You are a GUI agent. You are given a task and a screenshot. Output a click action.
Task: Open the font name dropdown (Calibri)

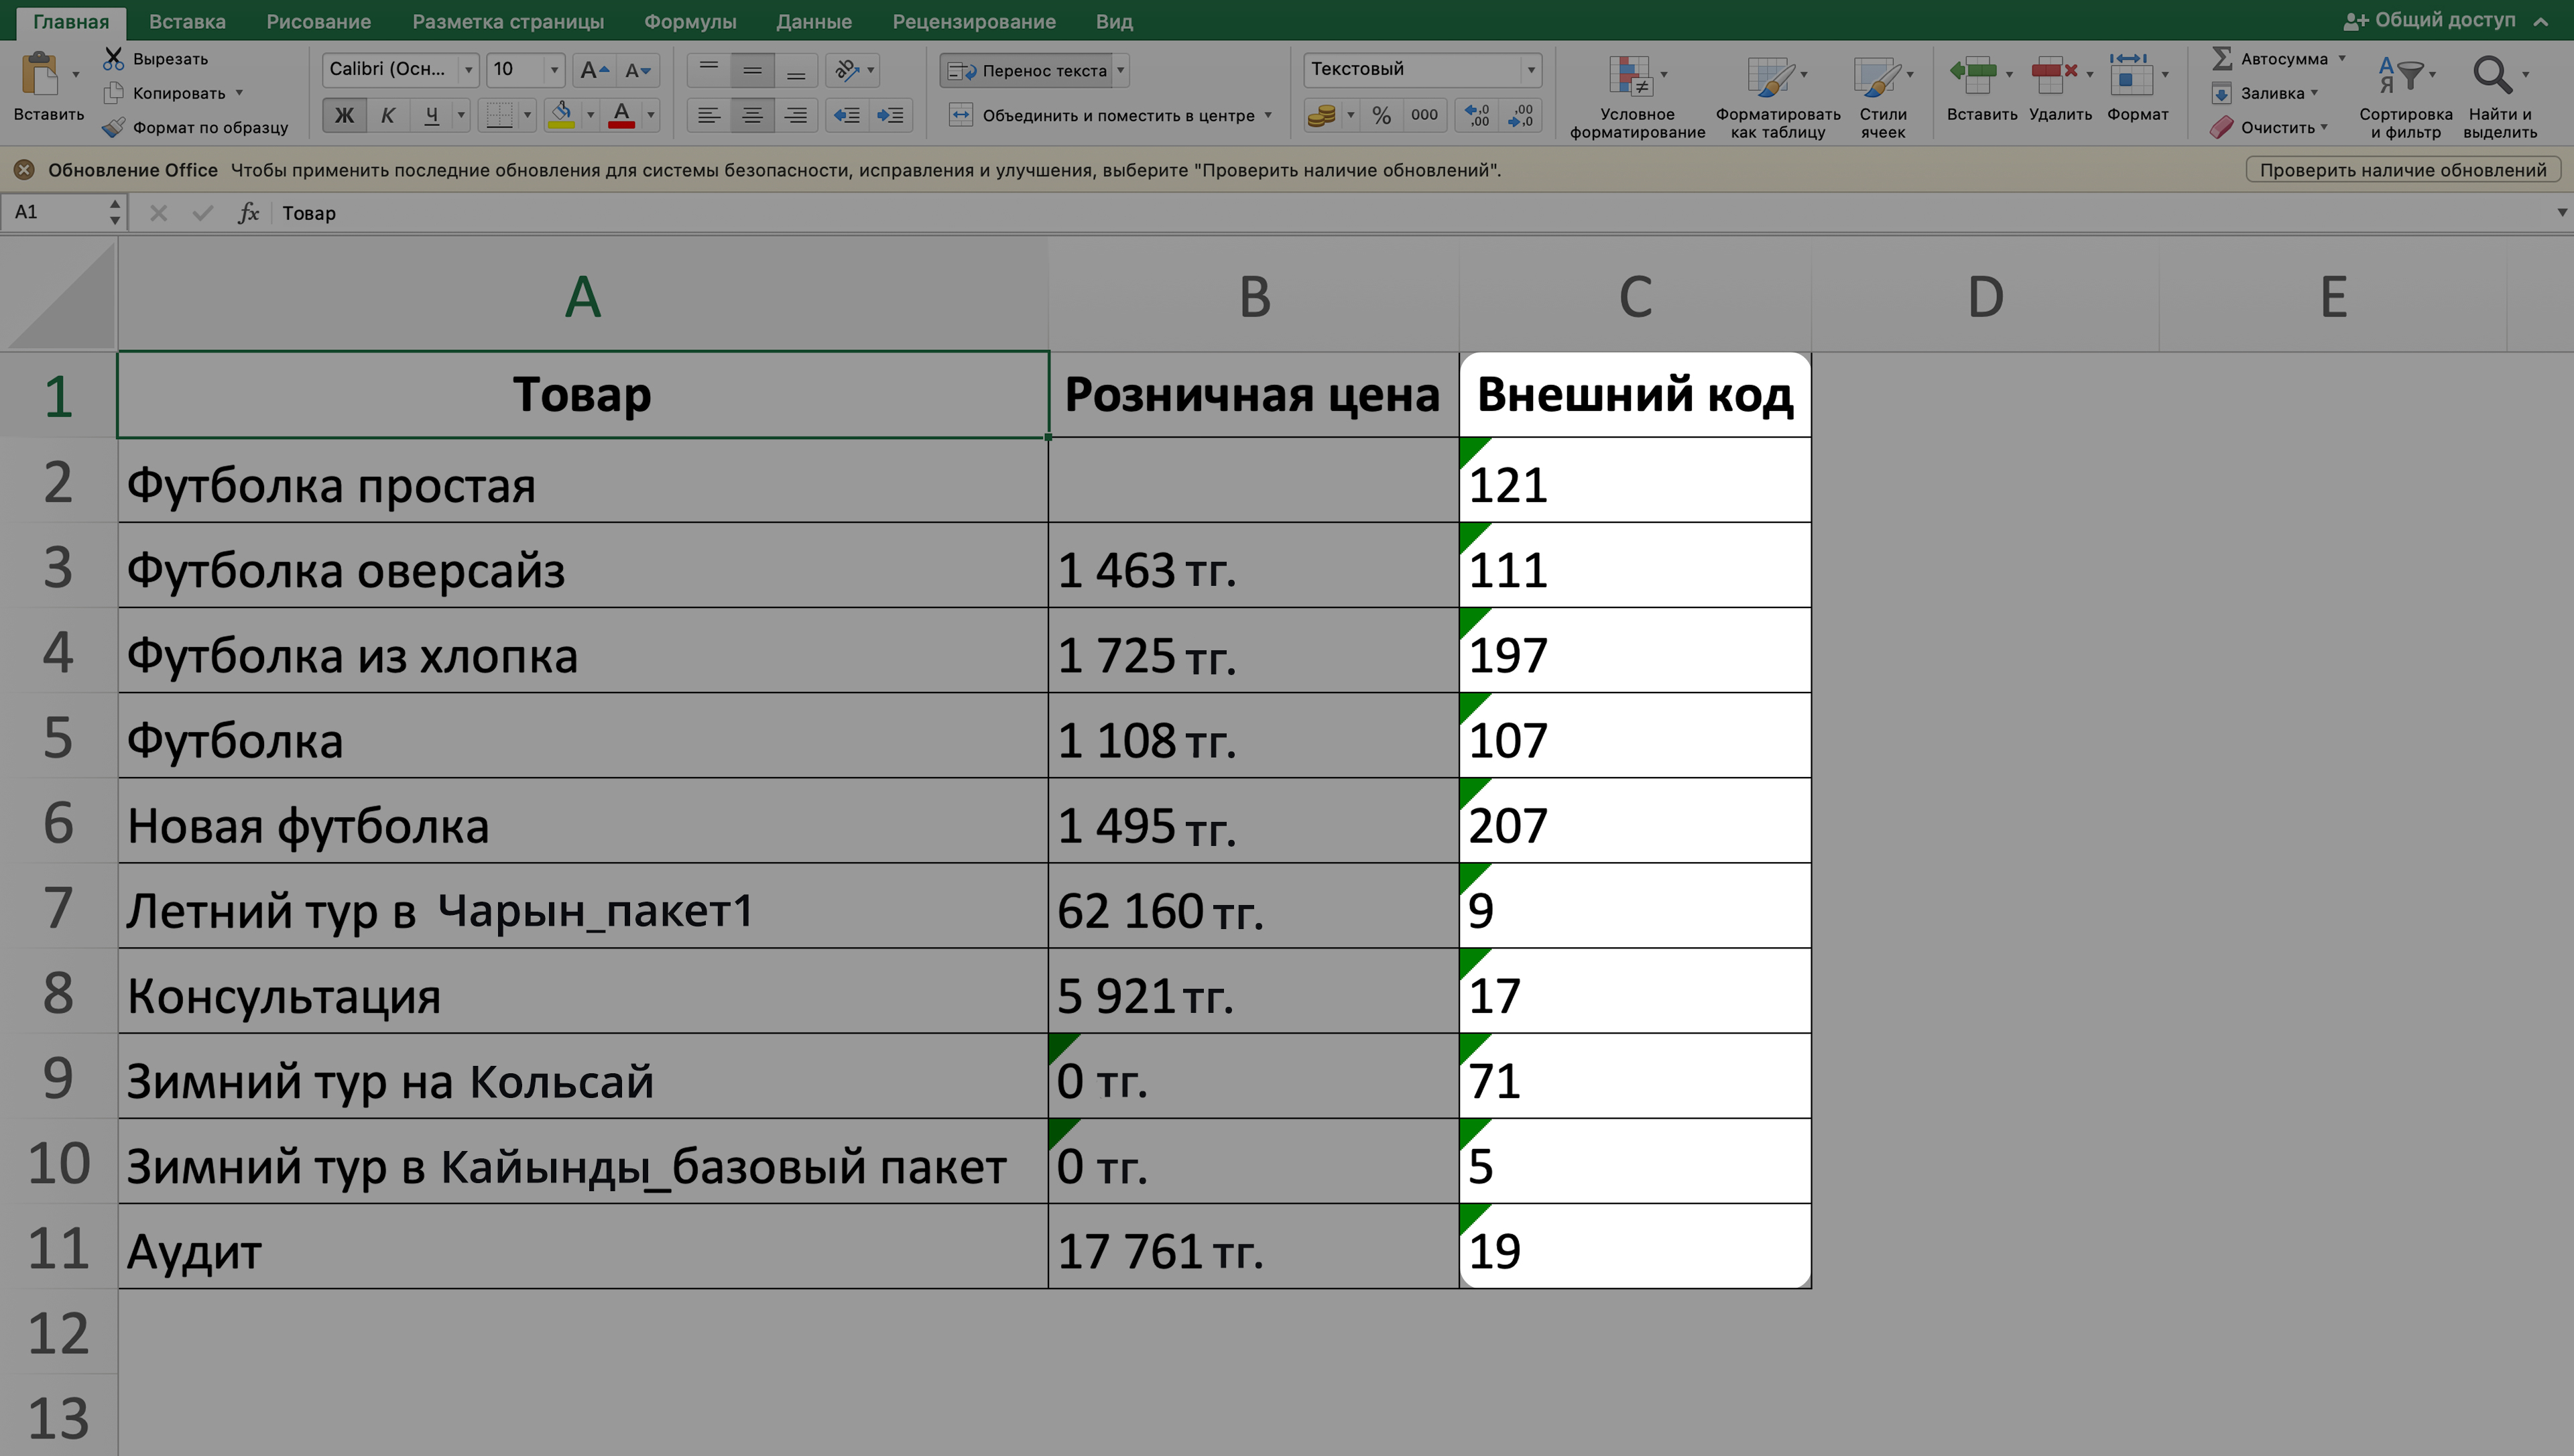point(468,70)
